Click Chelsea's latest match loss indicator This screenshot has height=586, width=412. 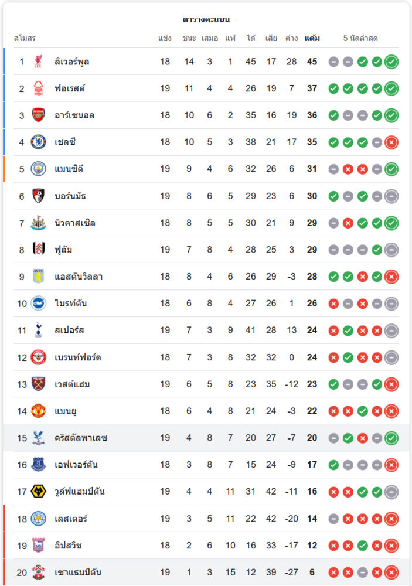[x=391, y=142]
